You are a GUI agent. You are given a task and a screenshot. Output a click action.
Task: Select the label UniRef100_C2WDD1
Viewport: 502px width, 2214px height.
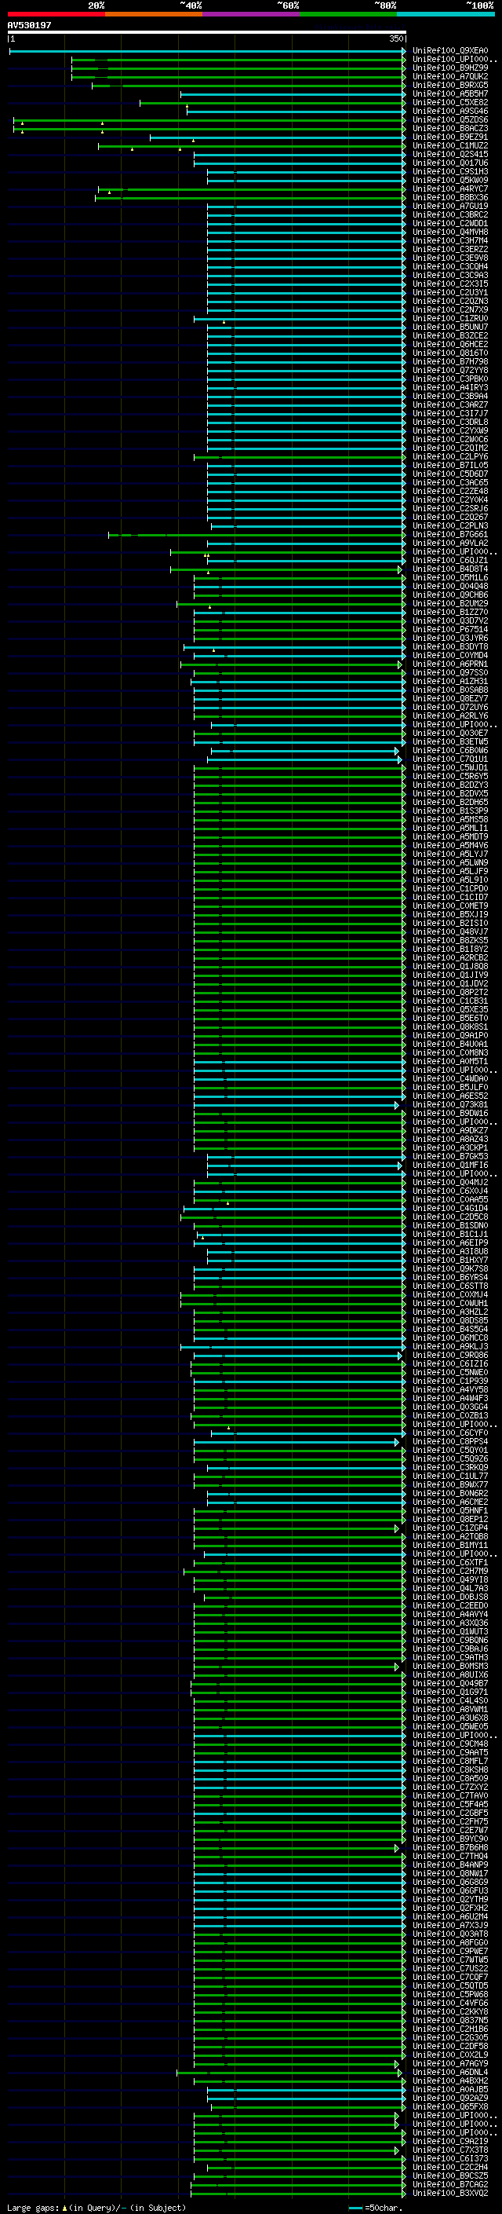tap(450, 224)
